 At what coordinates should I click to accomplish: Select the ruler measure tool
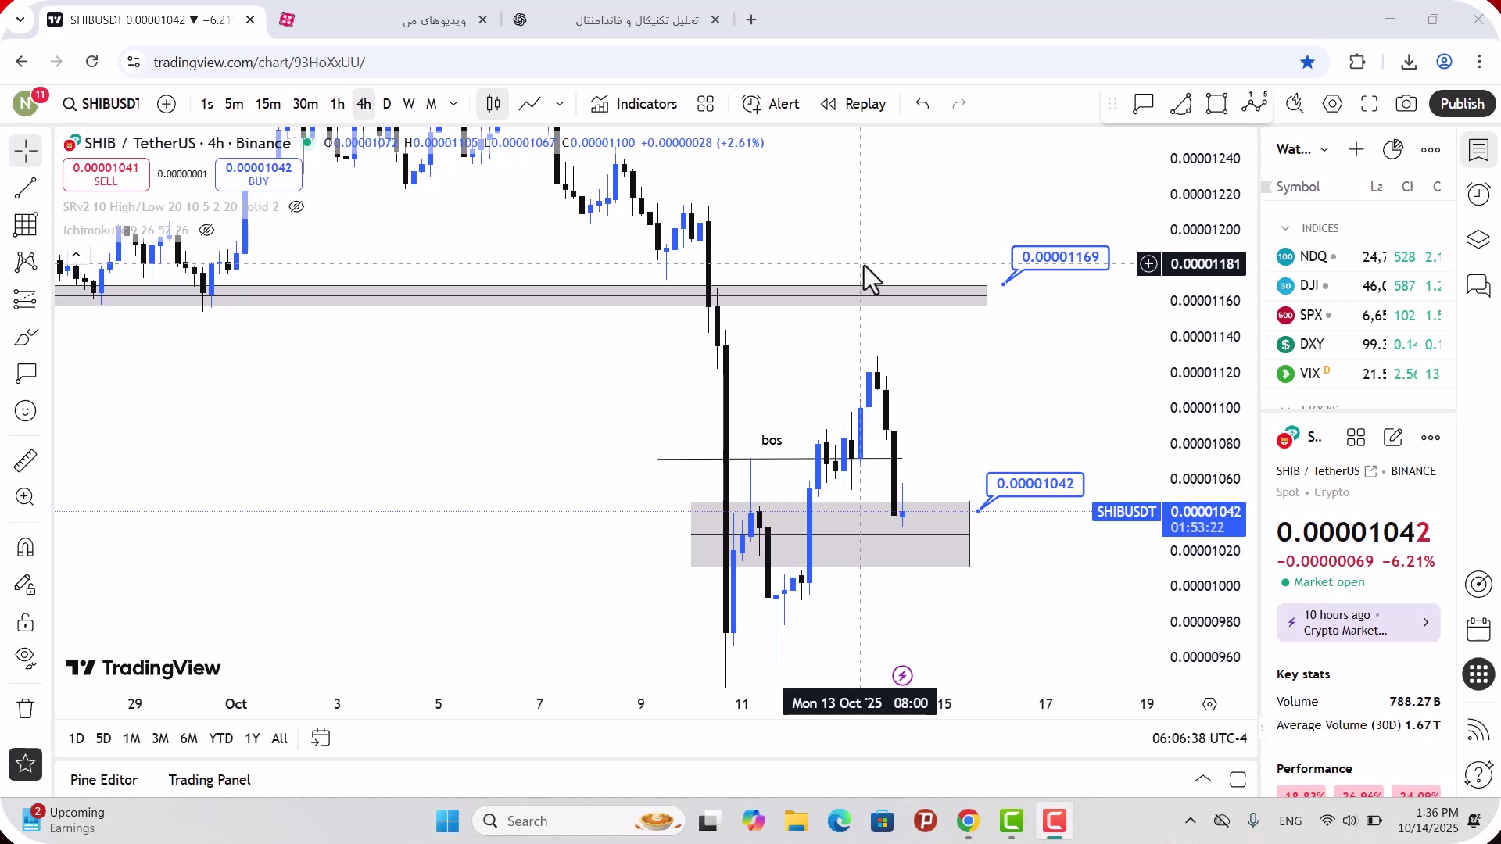(26, 460)
